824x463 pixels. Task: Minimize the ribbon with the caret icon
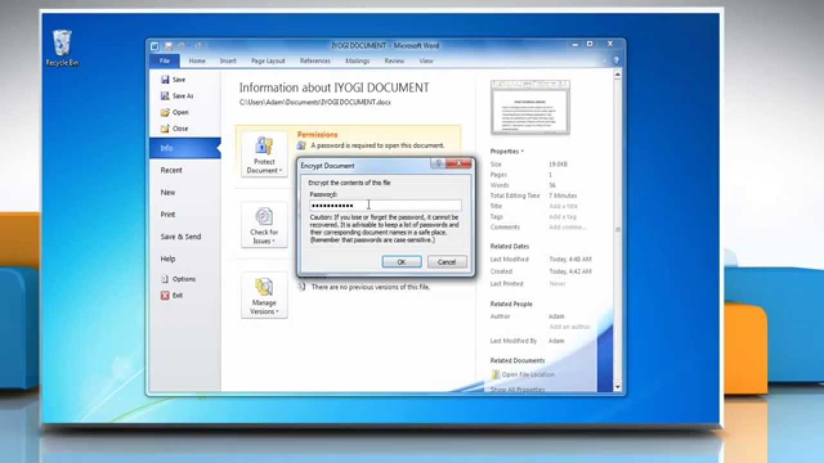tap(606, 60)
